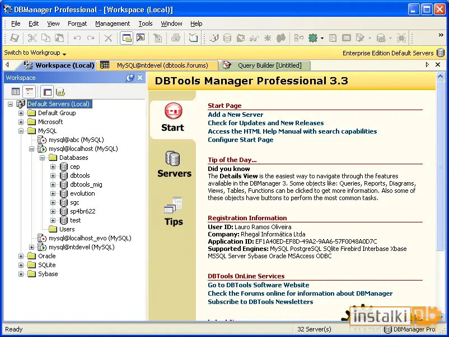Click the grid view icon in Workspace toolbar
The image size is (449, 337).
click(x=16, y=92)
